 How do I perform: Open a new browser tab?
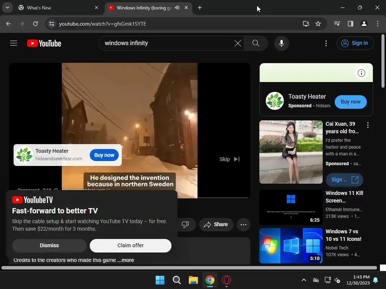(200, 8)
